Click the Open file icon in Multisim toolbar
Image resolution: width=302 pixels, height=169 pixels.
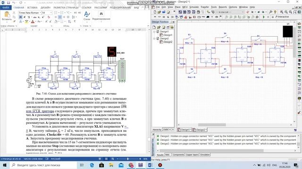click(159, 12)
